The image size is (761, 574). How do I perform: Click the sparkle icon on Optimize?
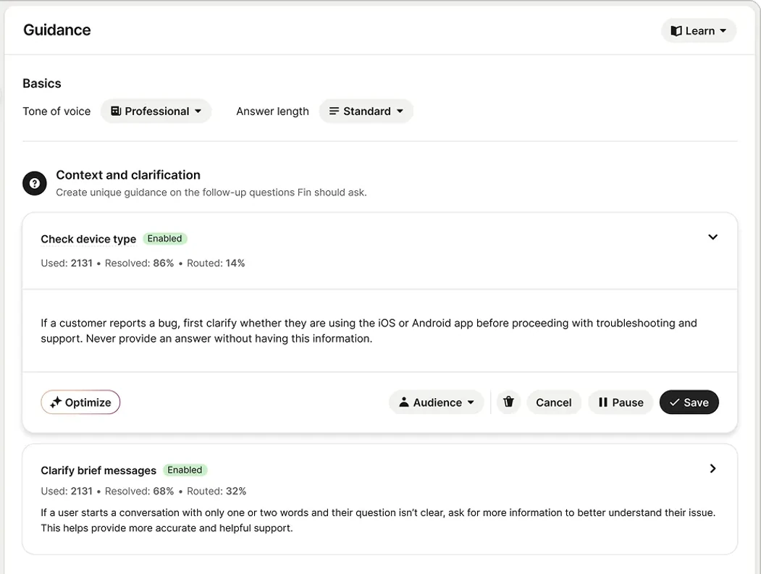55,402
